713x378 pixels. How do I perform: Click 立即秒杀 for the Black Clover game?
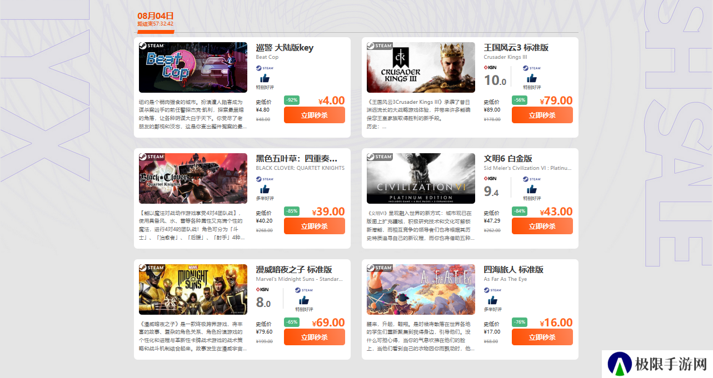(x=315, y=226)
